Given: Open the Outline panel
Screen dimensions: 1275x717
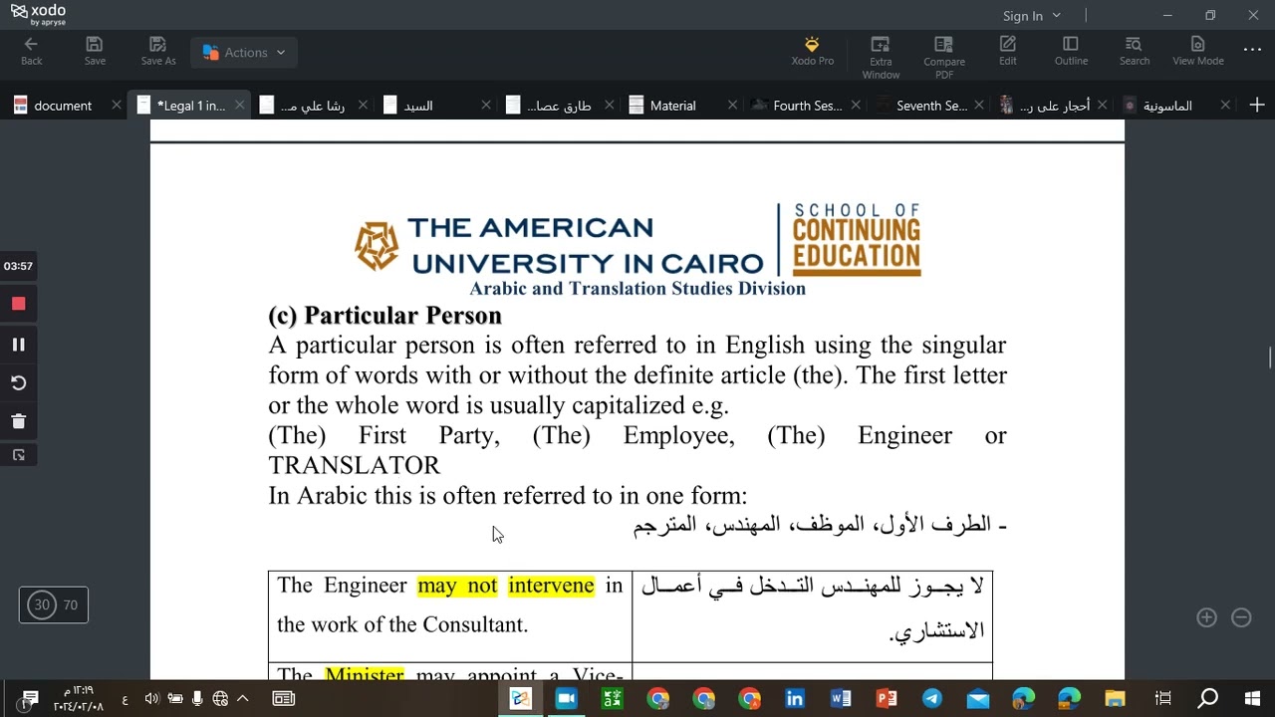Looking at the screenshot, I should [x=1071, y=52].
